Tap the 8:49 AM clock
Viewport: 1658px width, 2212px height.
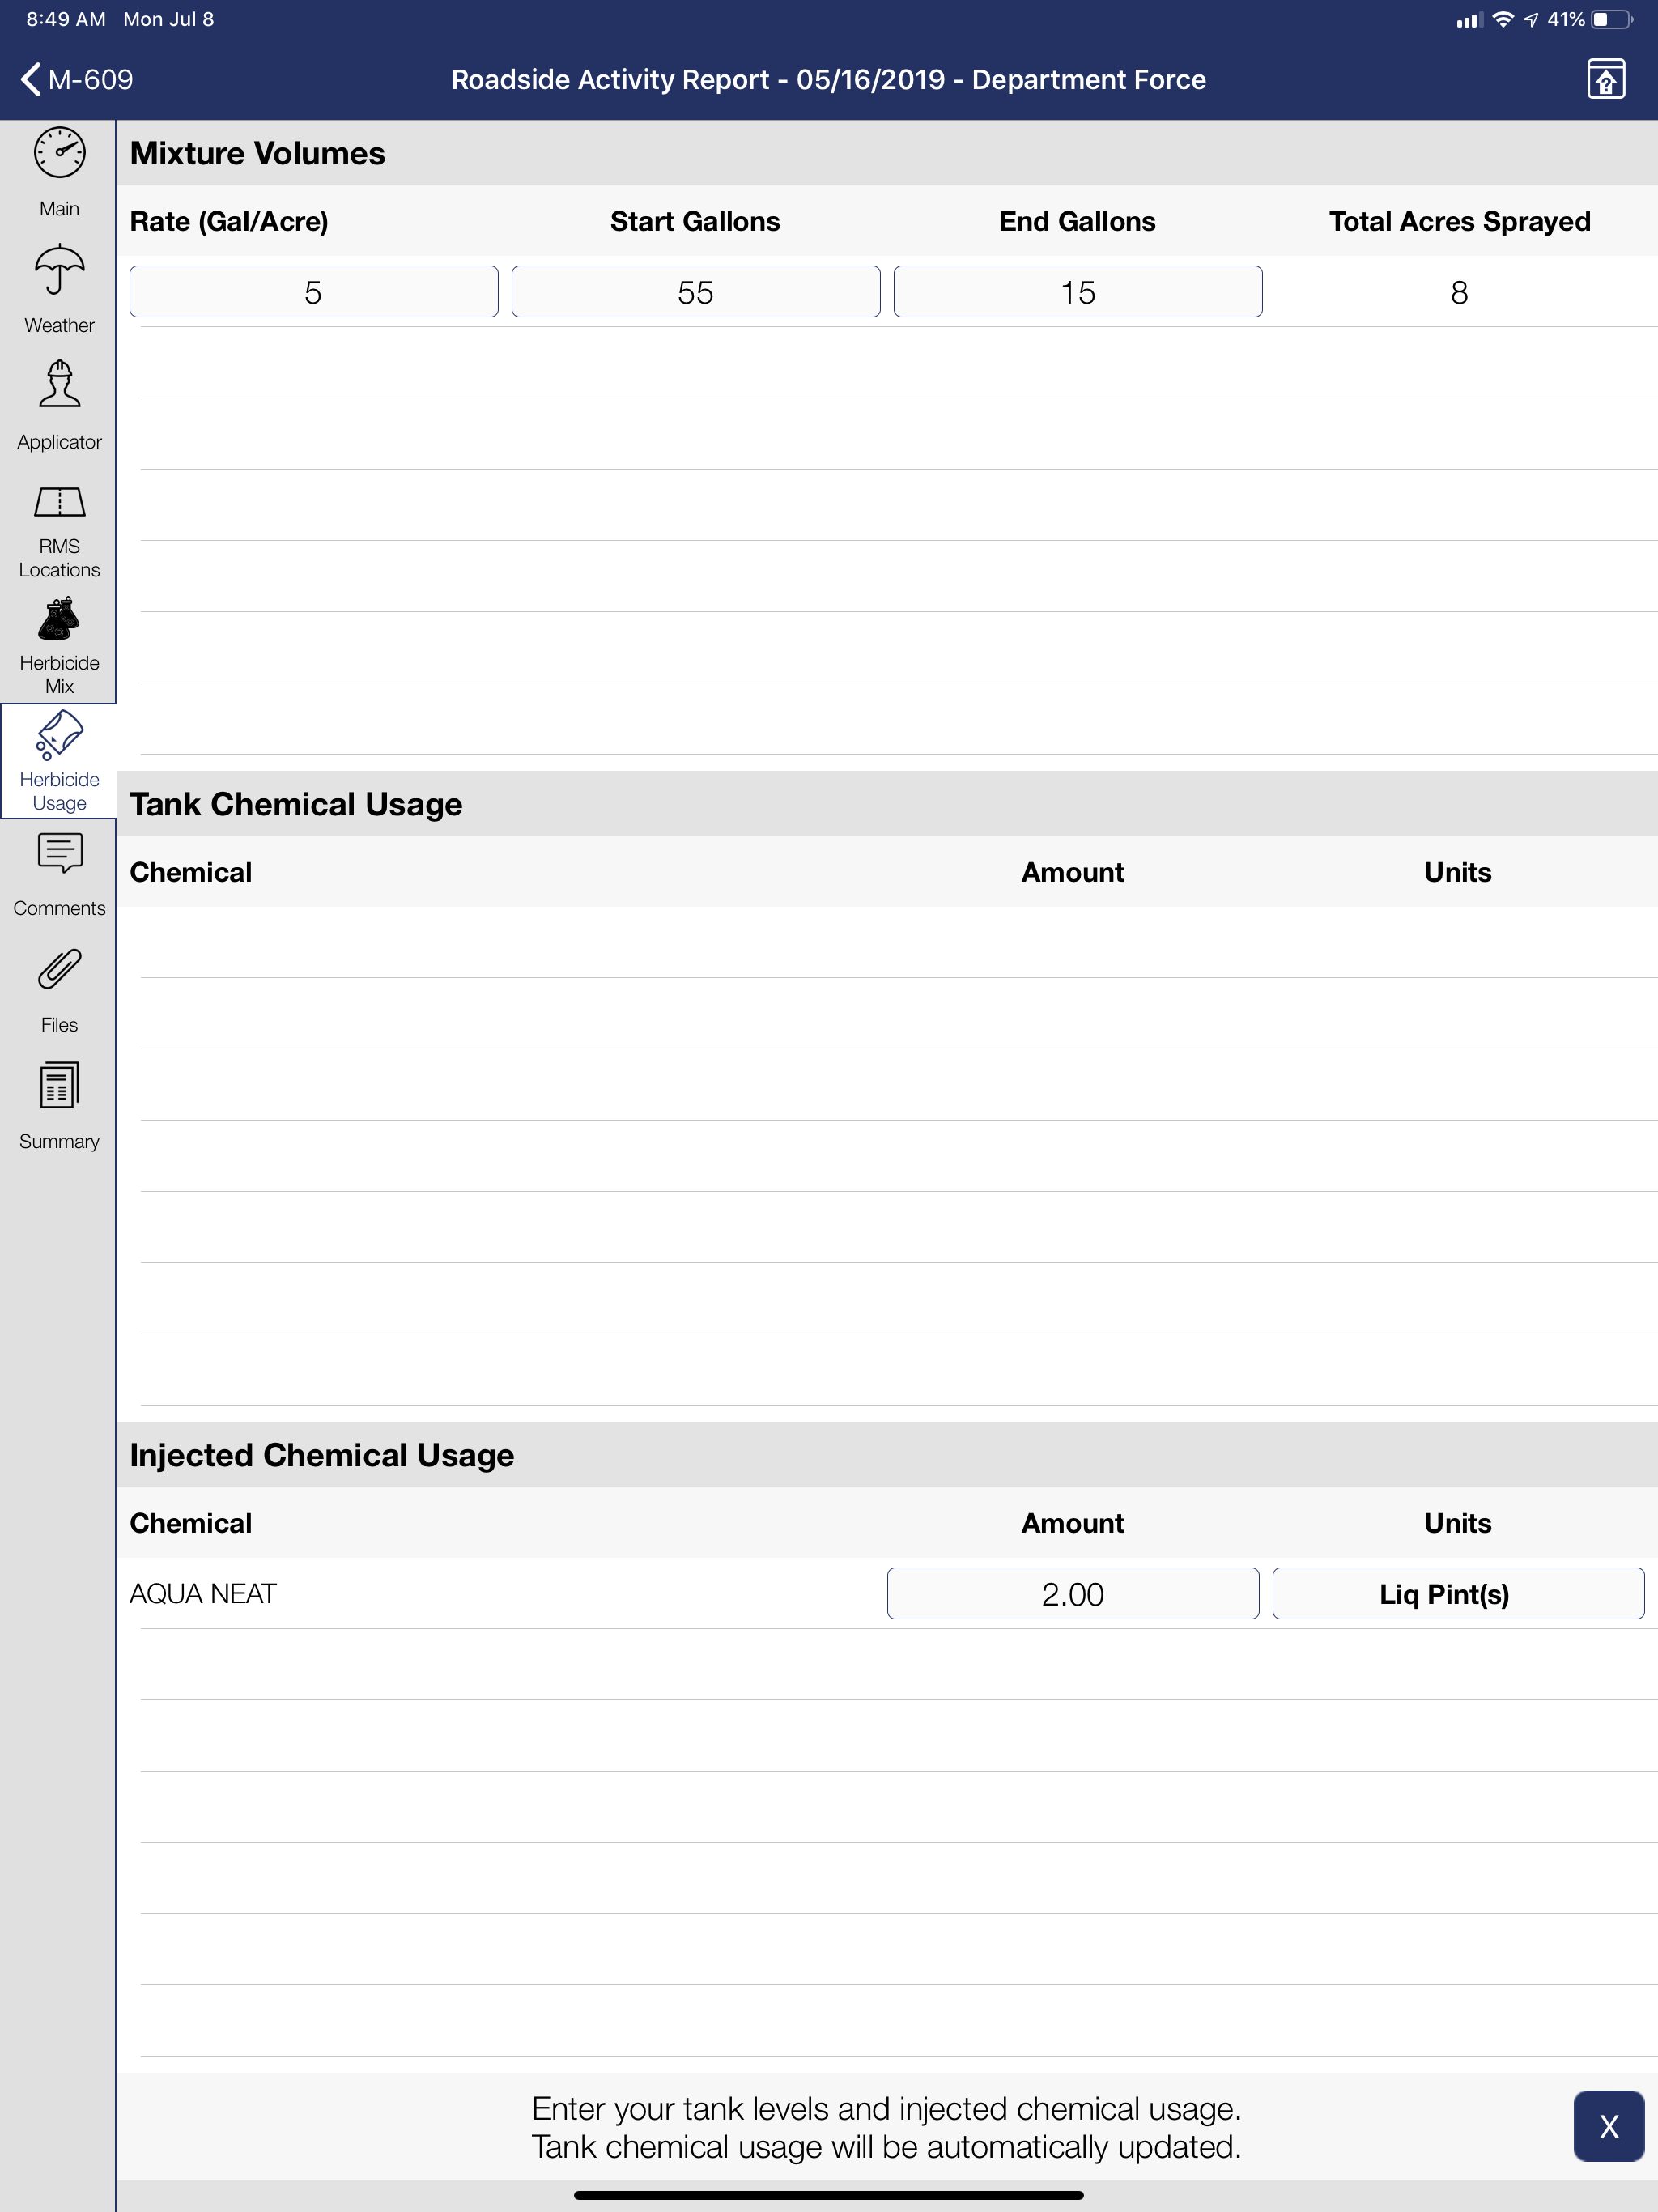click(66, 19)
